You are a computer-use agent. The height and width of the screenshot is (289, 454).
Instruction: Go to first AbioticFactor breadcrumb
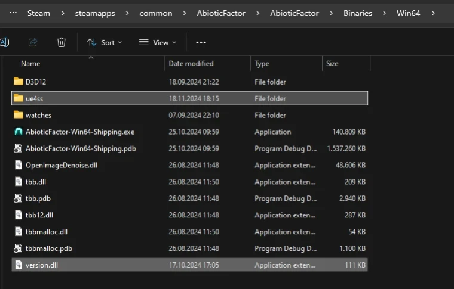point(221,13)
